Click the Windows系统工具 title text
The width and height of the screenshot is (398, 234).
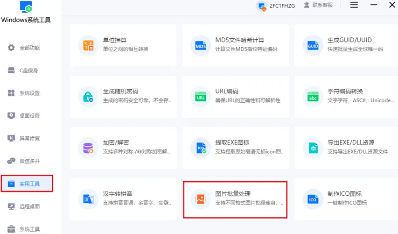26,20
